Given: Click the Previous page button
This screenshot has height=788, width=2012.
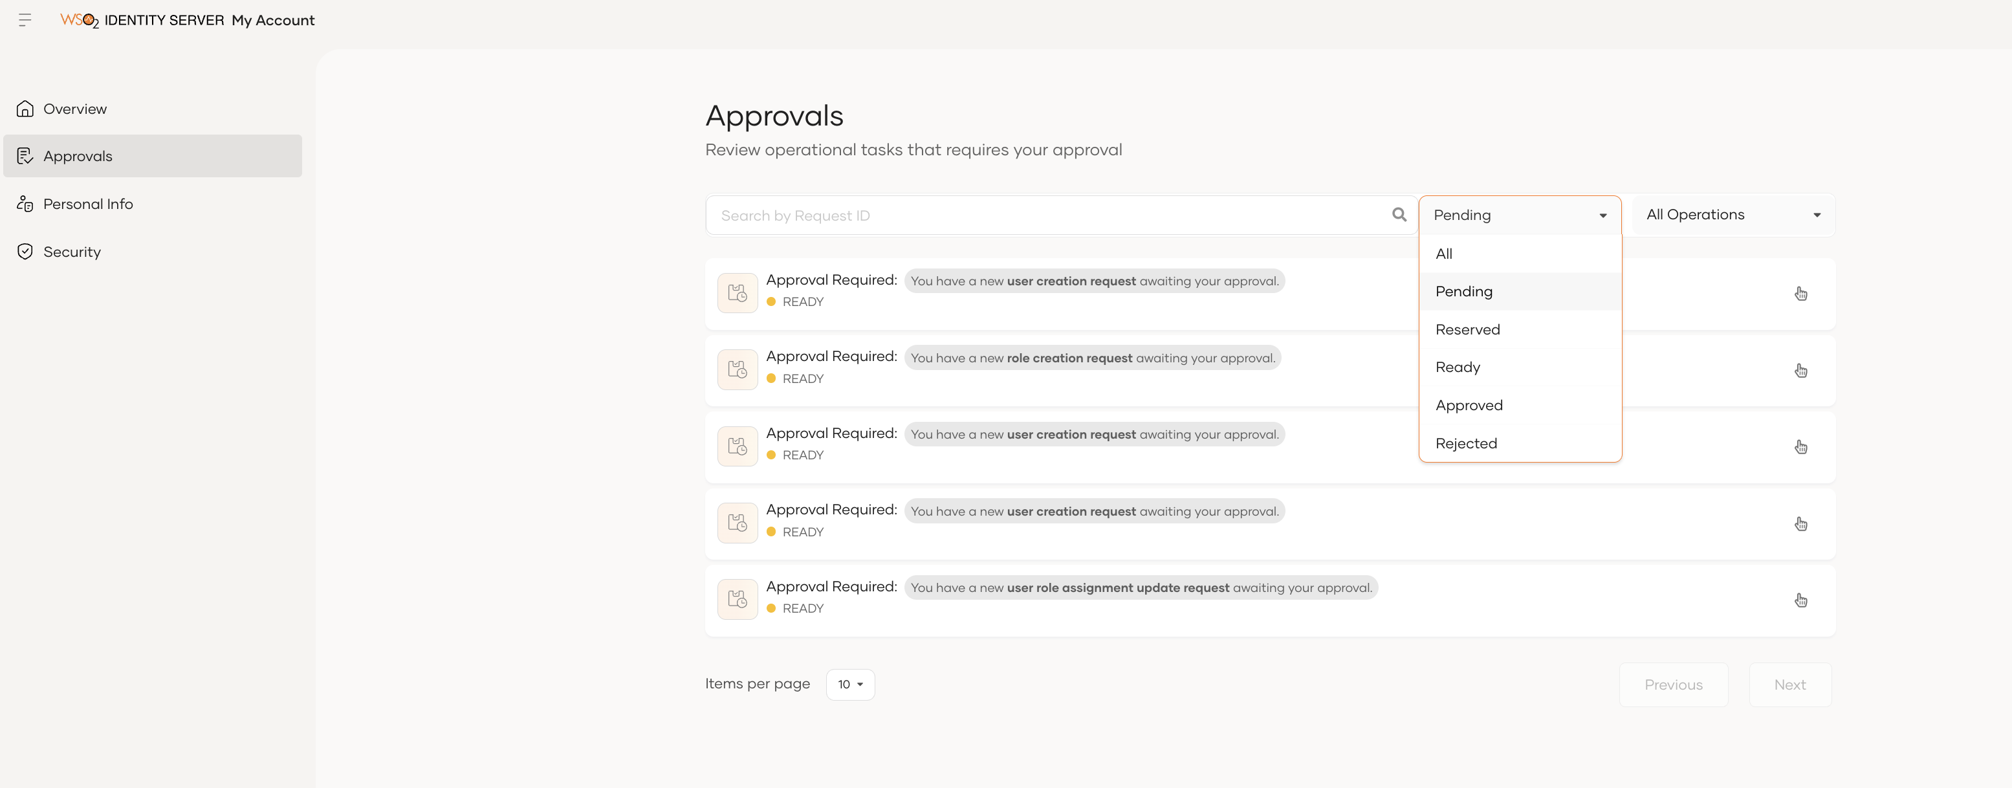Looking at the screenshot, I should [1673, 685].
